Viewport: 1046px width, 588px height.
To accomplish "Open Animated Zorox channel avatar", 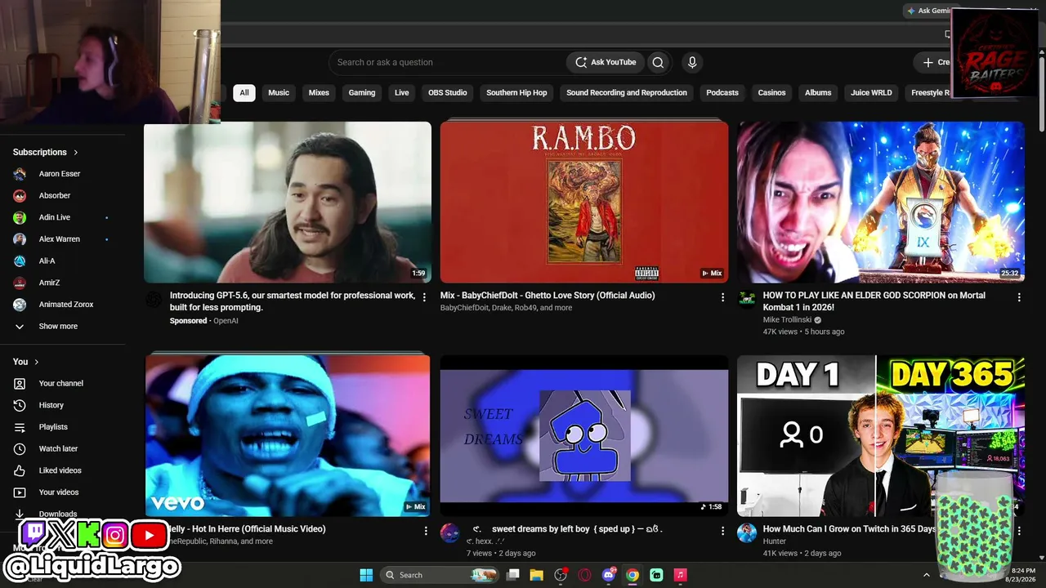I will 20,305.
